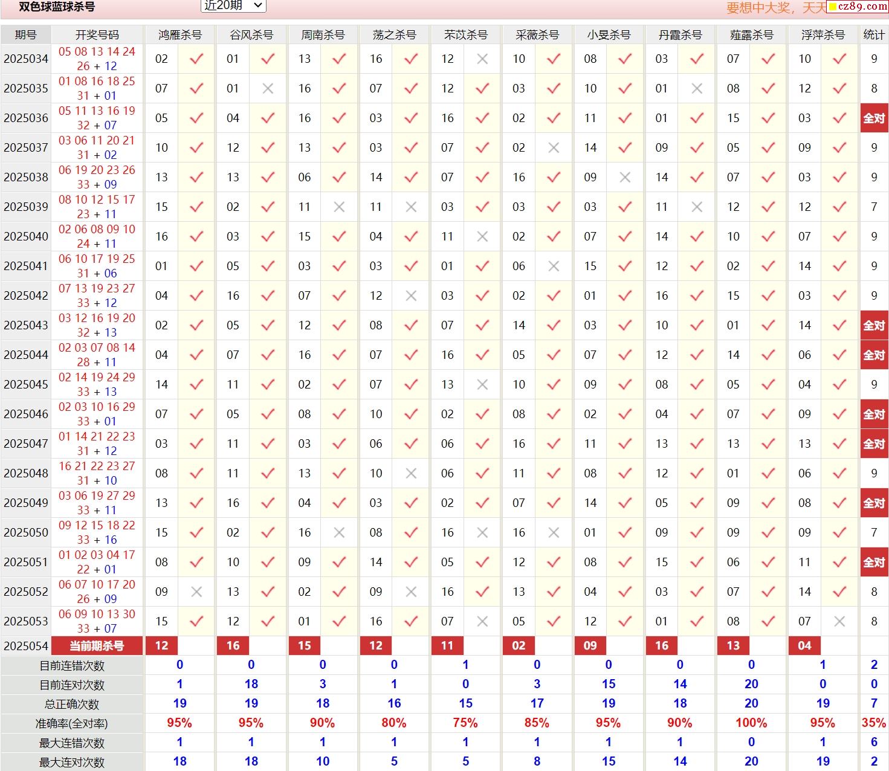Click the 目前连对次数 row label
The height and width of the screenshot is (771, 889).
coord(72,685)
